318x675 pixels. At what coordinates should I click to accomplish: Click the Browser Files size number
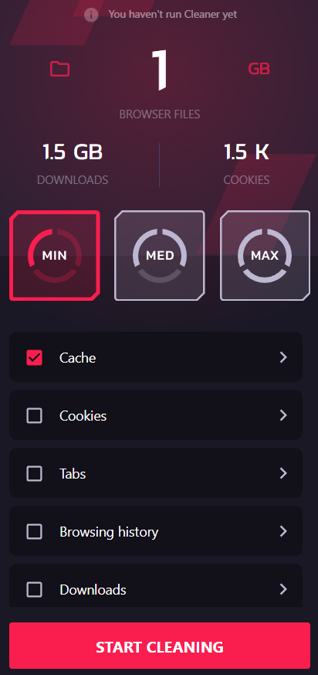[160, 70]
